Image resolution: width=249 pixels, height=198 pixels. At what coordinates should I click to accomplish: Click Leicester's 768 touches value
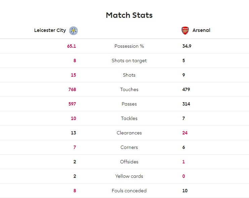point(72,89)
